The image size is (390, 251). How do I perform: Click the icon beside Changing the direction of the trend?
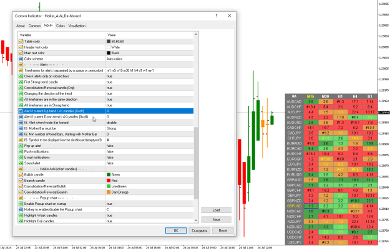click(x=21, y=93)
